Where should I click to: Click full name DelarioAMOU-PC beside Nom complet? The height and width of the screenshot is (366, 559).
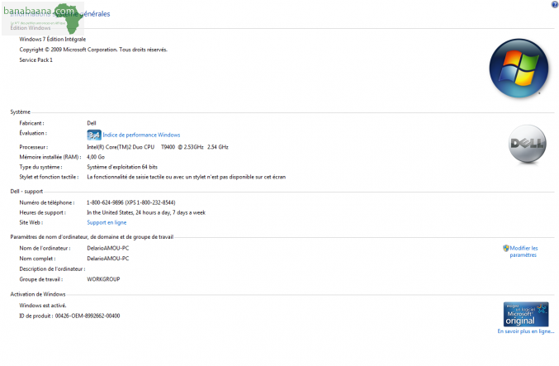click(108, 259)
